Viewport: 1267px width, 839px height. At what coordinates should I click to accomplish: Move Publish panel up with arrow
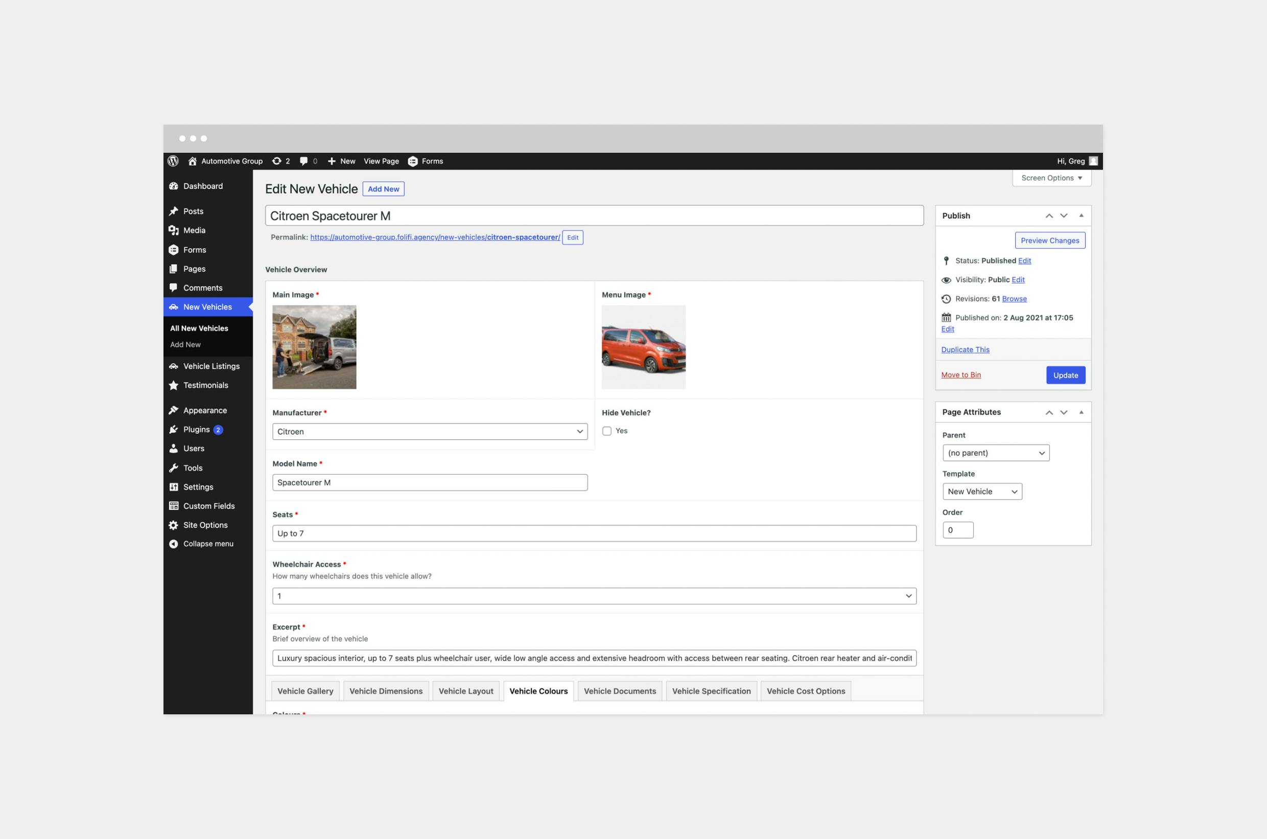tap(1049, 216)
